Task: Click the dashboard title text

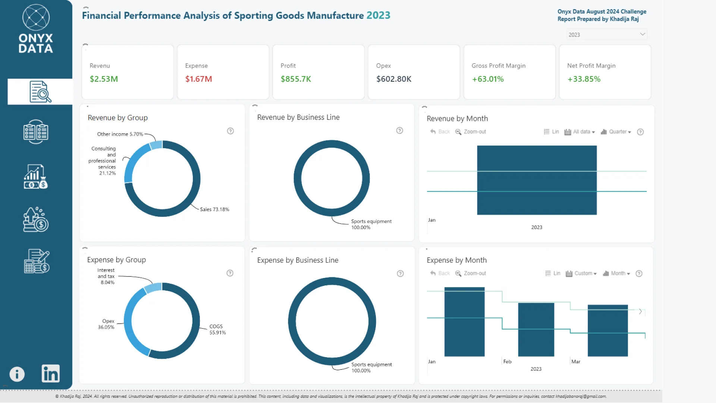Action: pos(236,15)
